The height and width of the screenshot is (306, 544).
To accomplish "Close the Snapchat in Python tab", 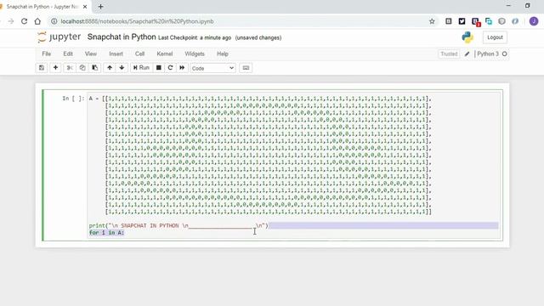I will pyautogui.click(x=85, y=7).
